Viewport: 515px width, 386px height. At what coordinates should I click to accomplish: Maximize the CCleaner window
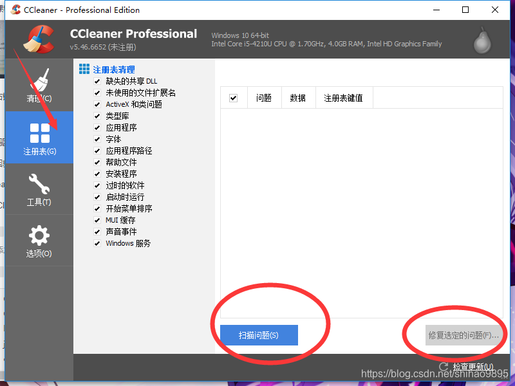pos(465,10)
